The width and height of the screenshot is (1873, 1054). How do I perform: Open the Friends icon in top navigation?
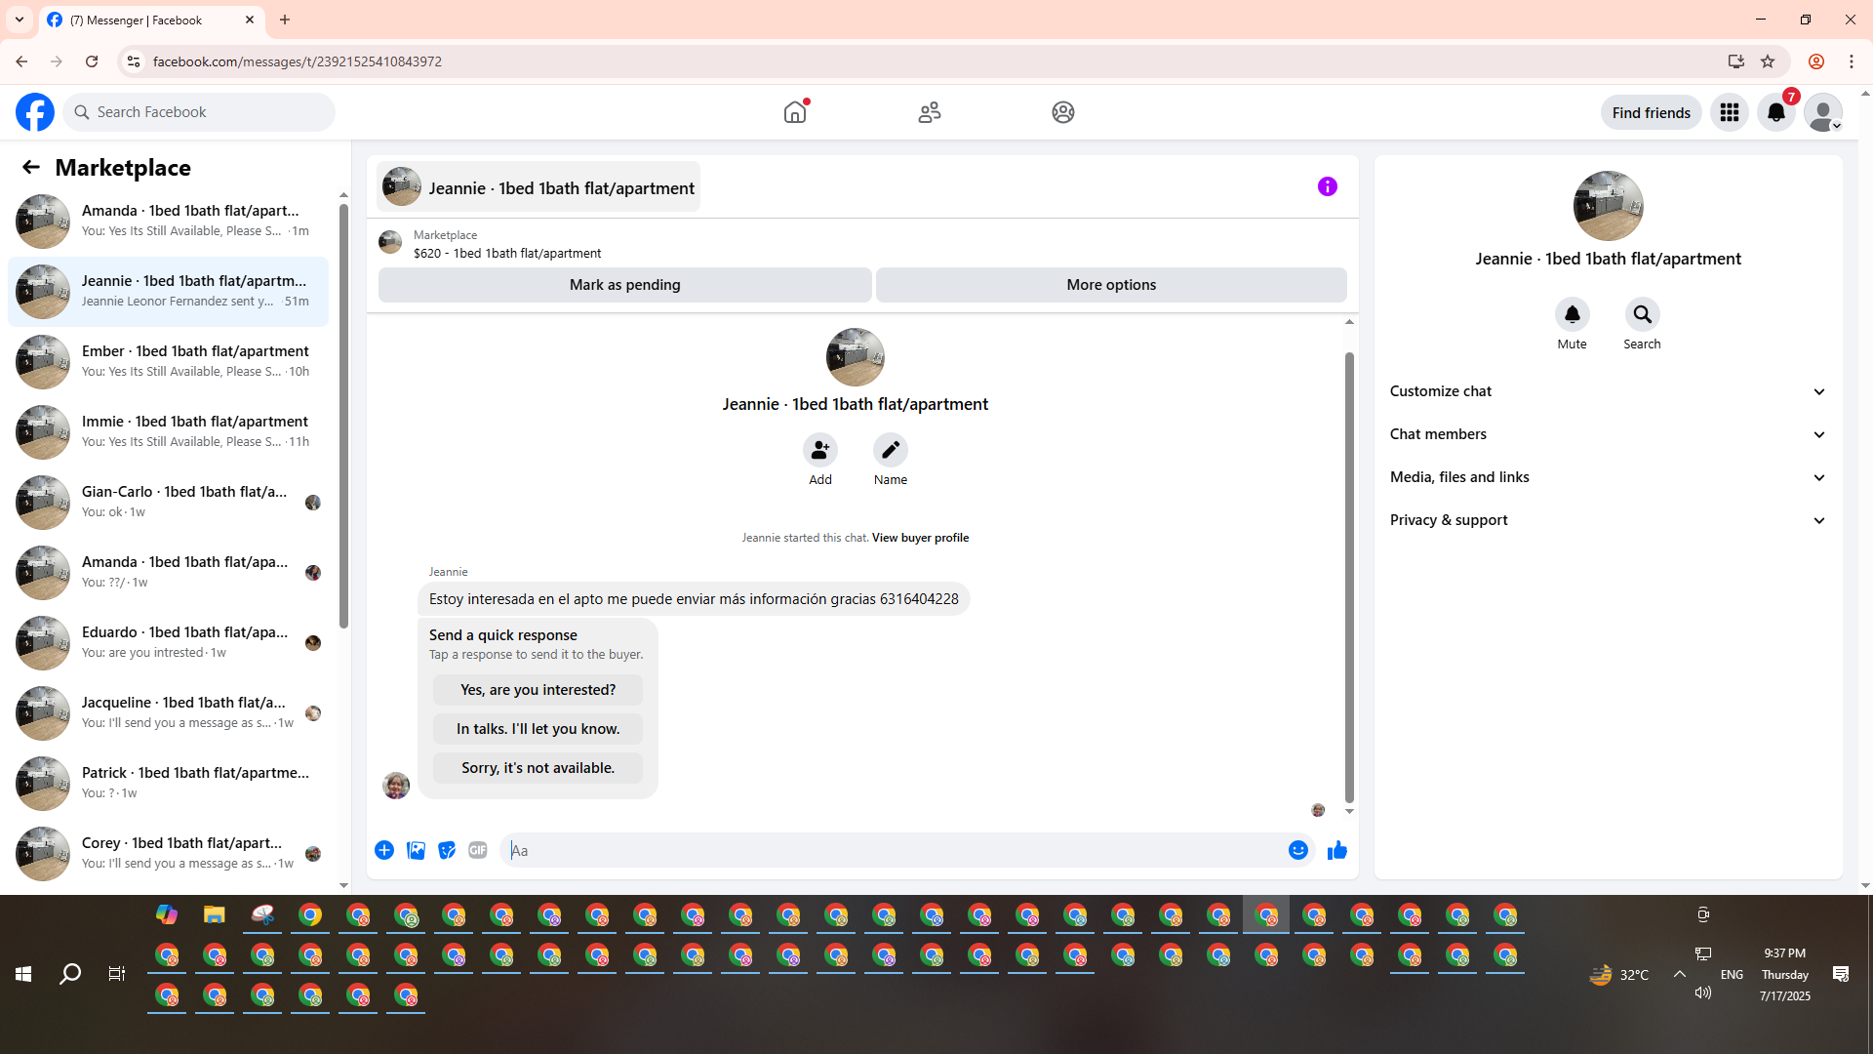[930, 112]
